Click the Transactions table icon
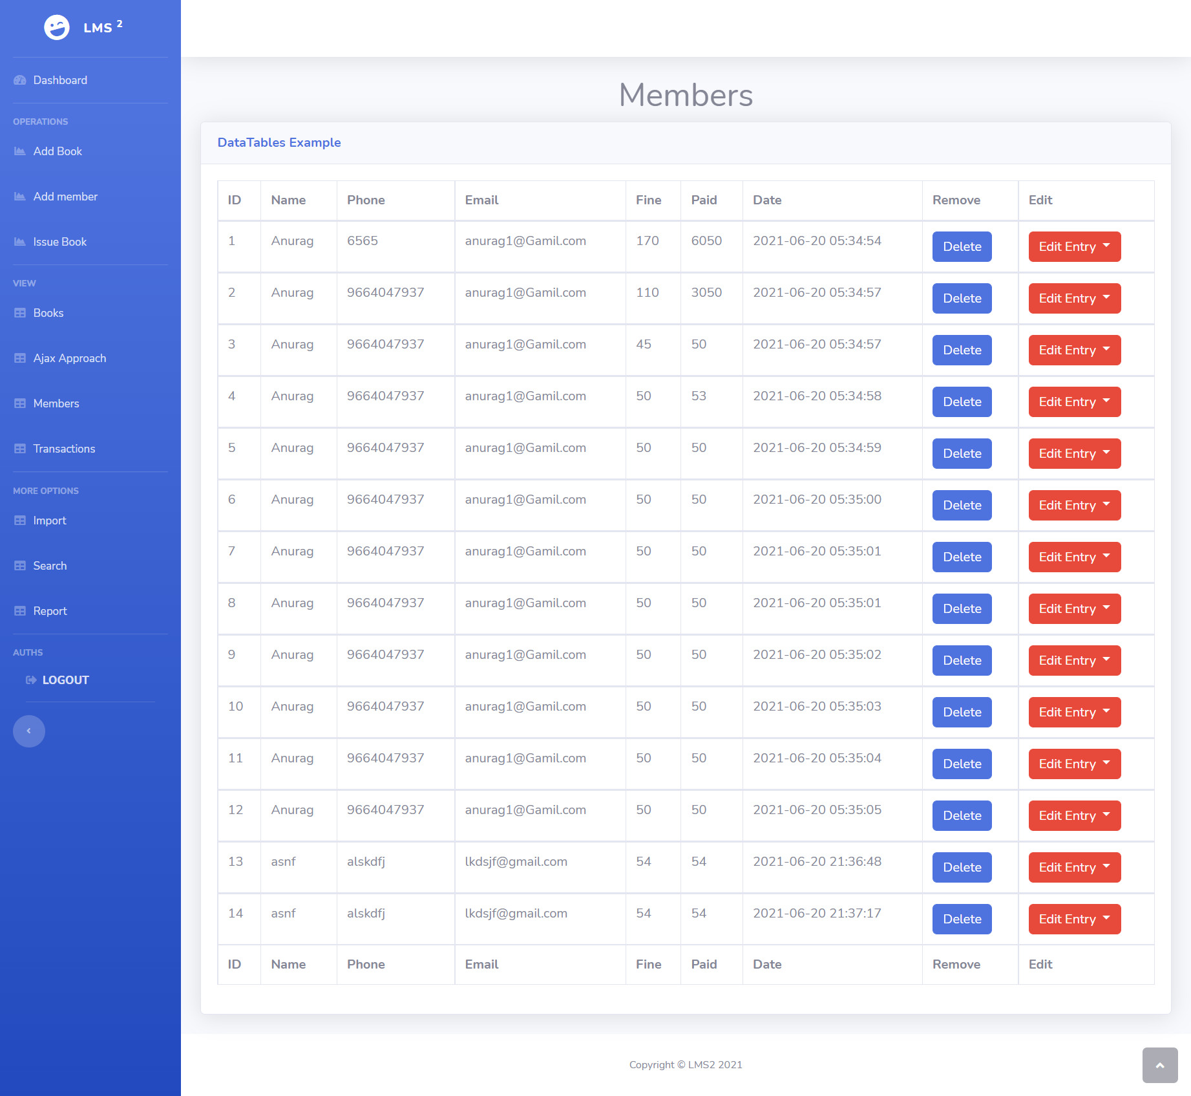 (x=20, y=449)
